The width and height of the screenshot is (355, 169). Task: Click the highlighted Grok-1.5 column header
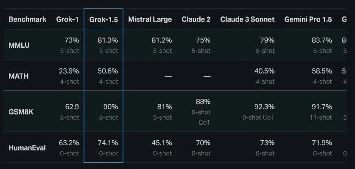pos(103,19)
